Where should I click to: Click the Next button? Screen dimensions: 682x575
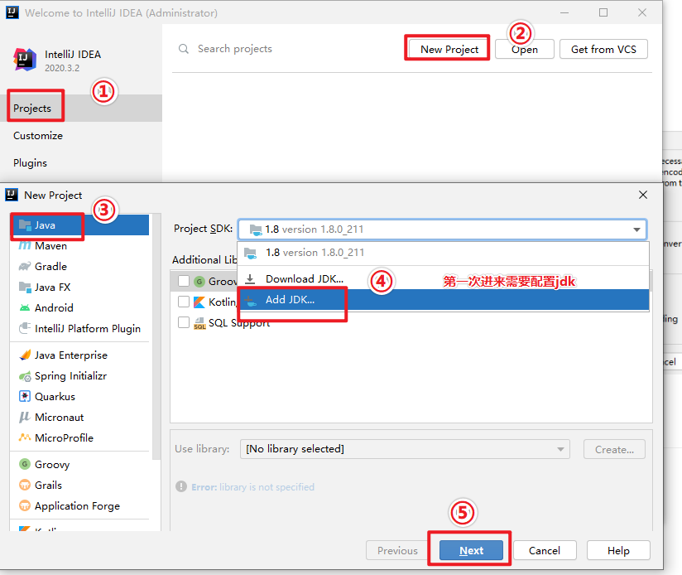tap(472, 550)
